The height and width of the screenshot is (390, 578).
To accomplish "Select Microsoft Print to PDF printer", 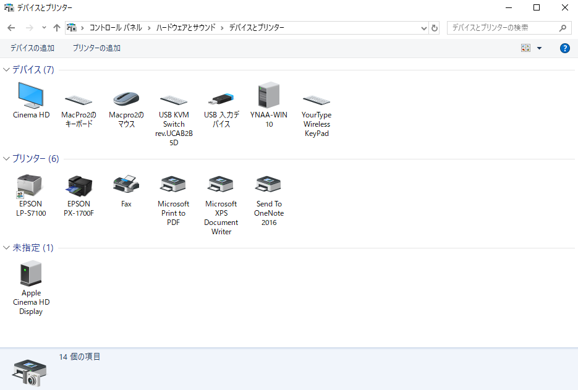I will [x=173, y=200].
